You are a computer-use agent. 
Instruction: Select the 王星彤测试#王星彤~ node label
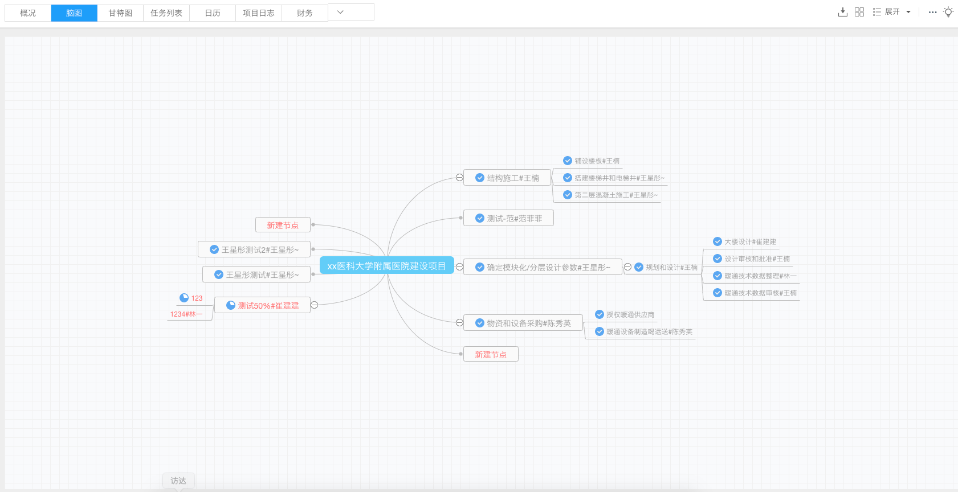pyautogui.click(x=262, y=274)
